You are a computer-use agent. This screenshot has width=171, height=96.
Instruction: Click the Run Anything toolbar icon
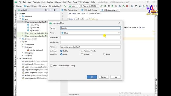(x=136, y=6)
